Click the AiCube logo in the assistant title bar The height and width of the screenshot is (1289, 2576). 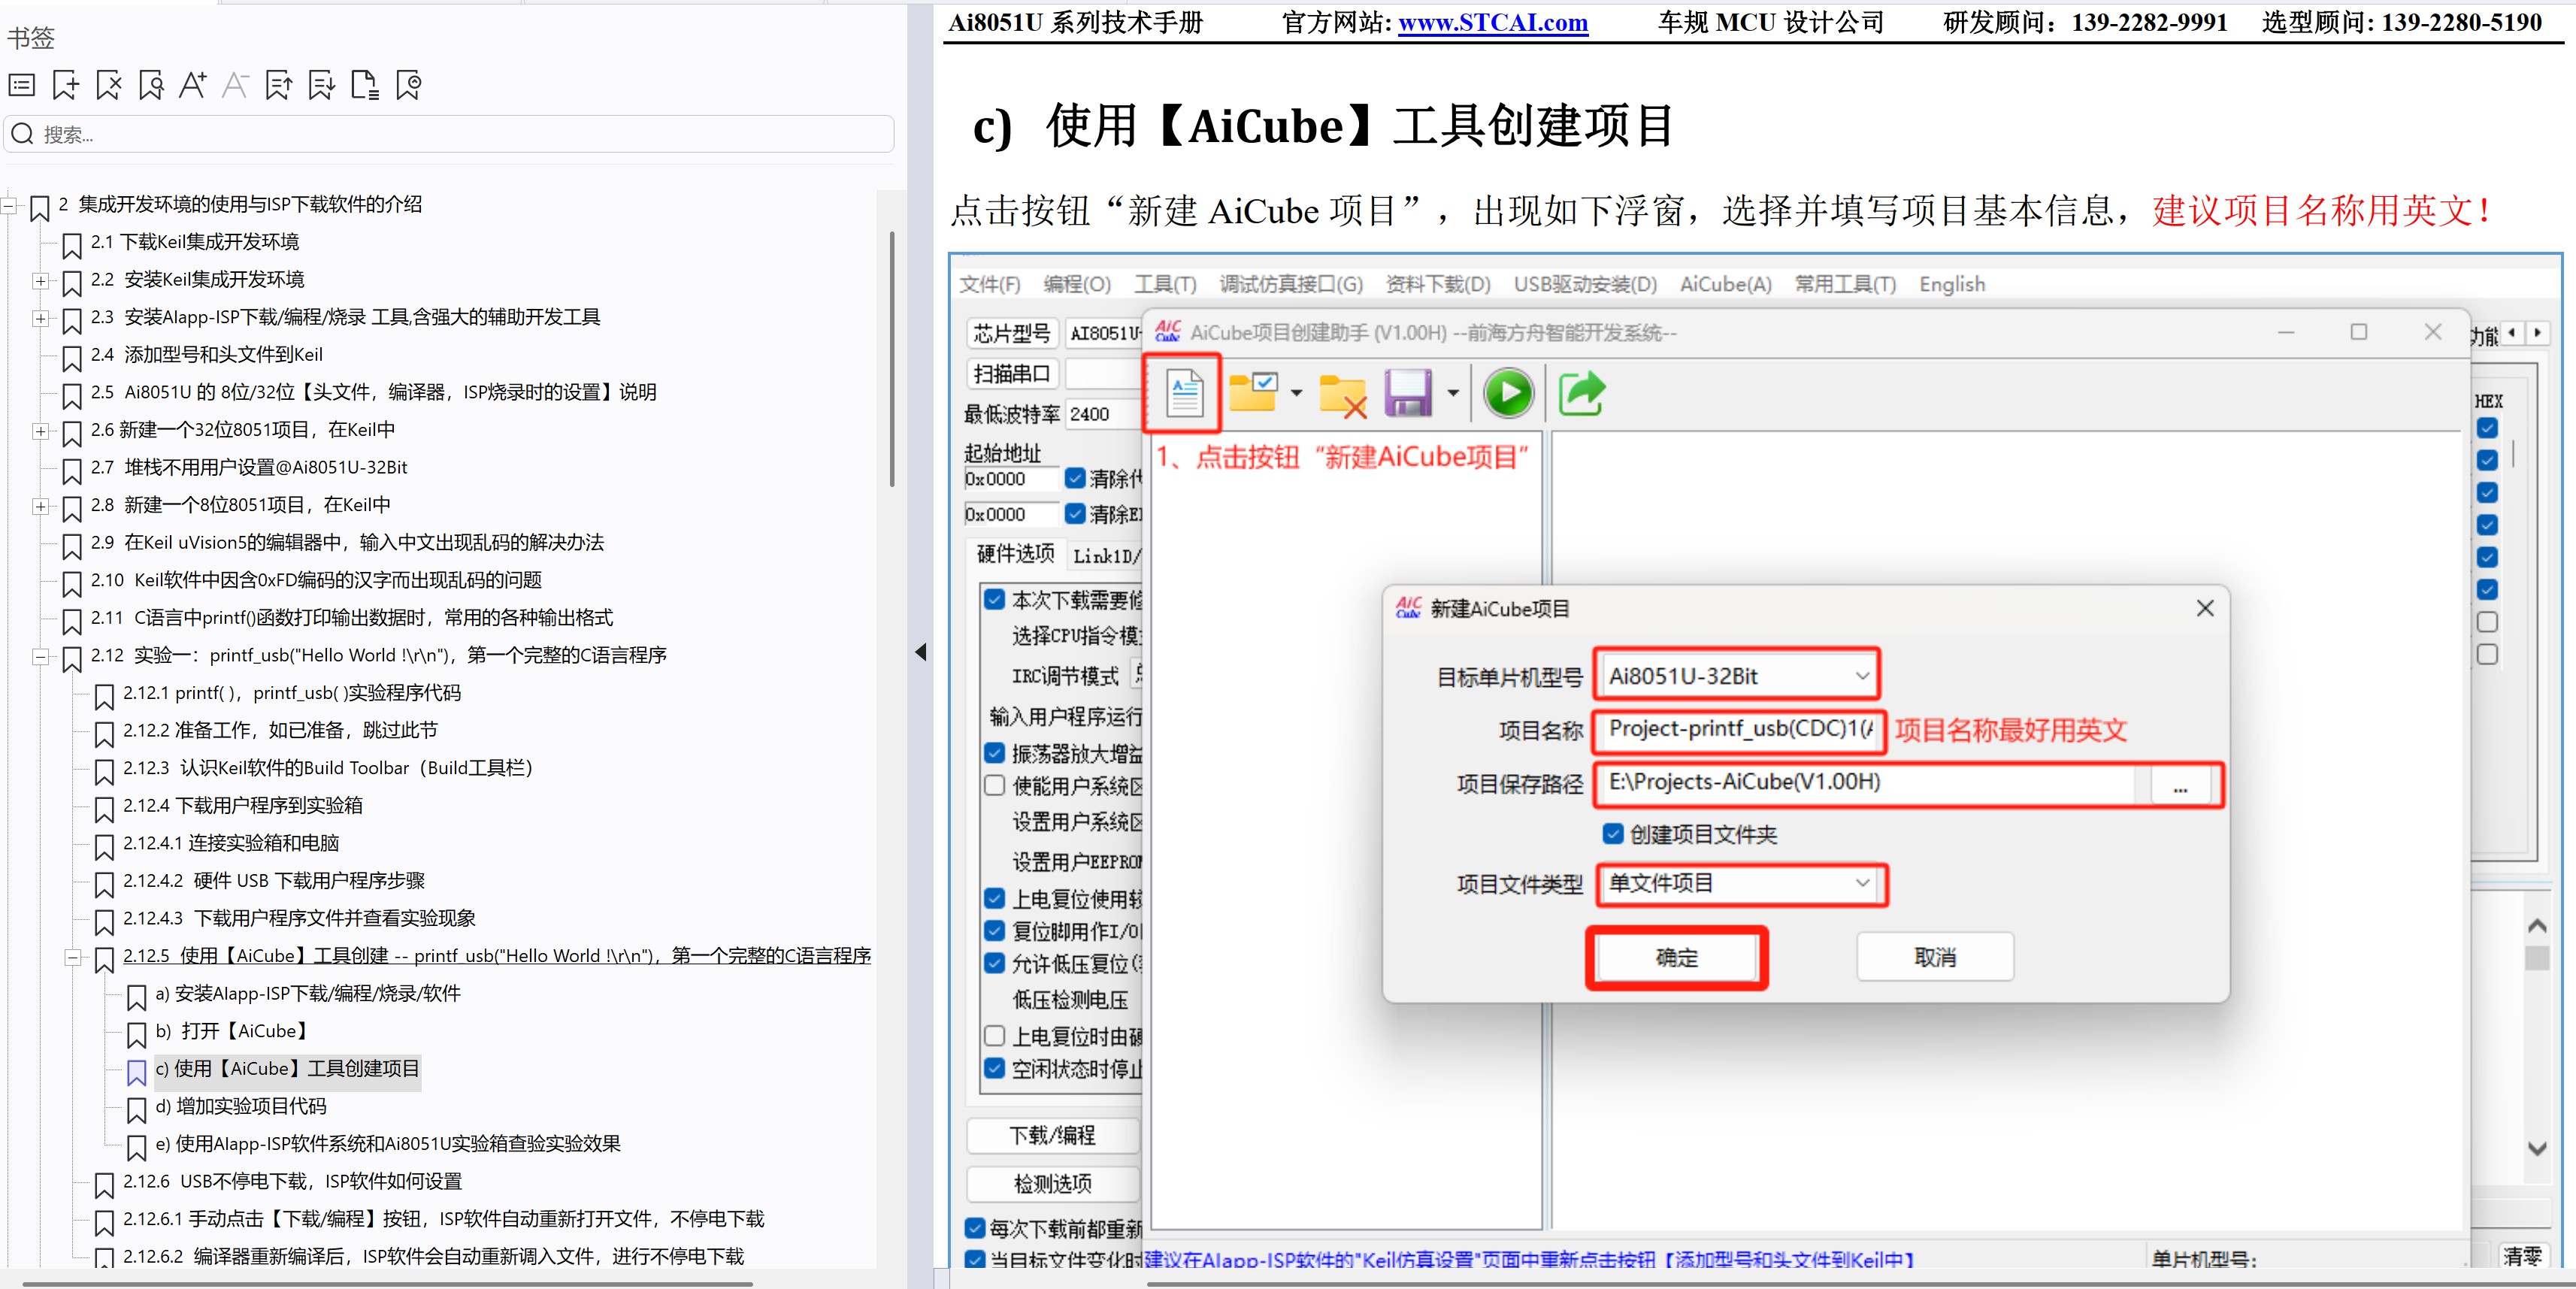pos(1168,331)
